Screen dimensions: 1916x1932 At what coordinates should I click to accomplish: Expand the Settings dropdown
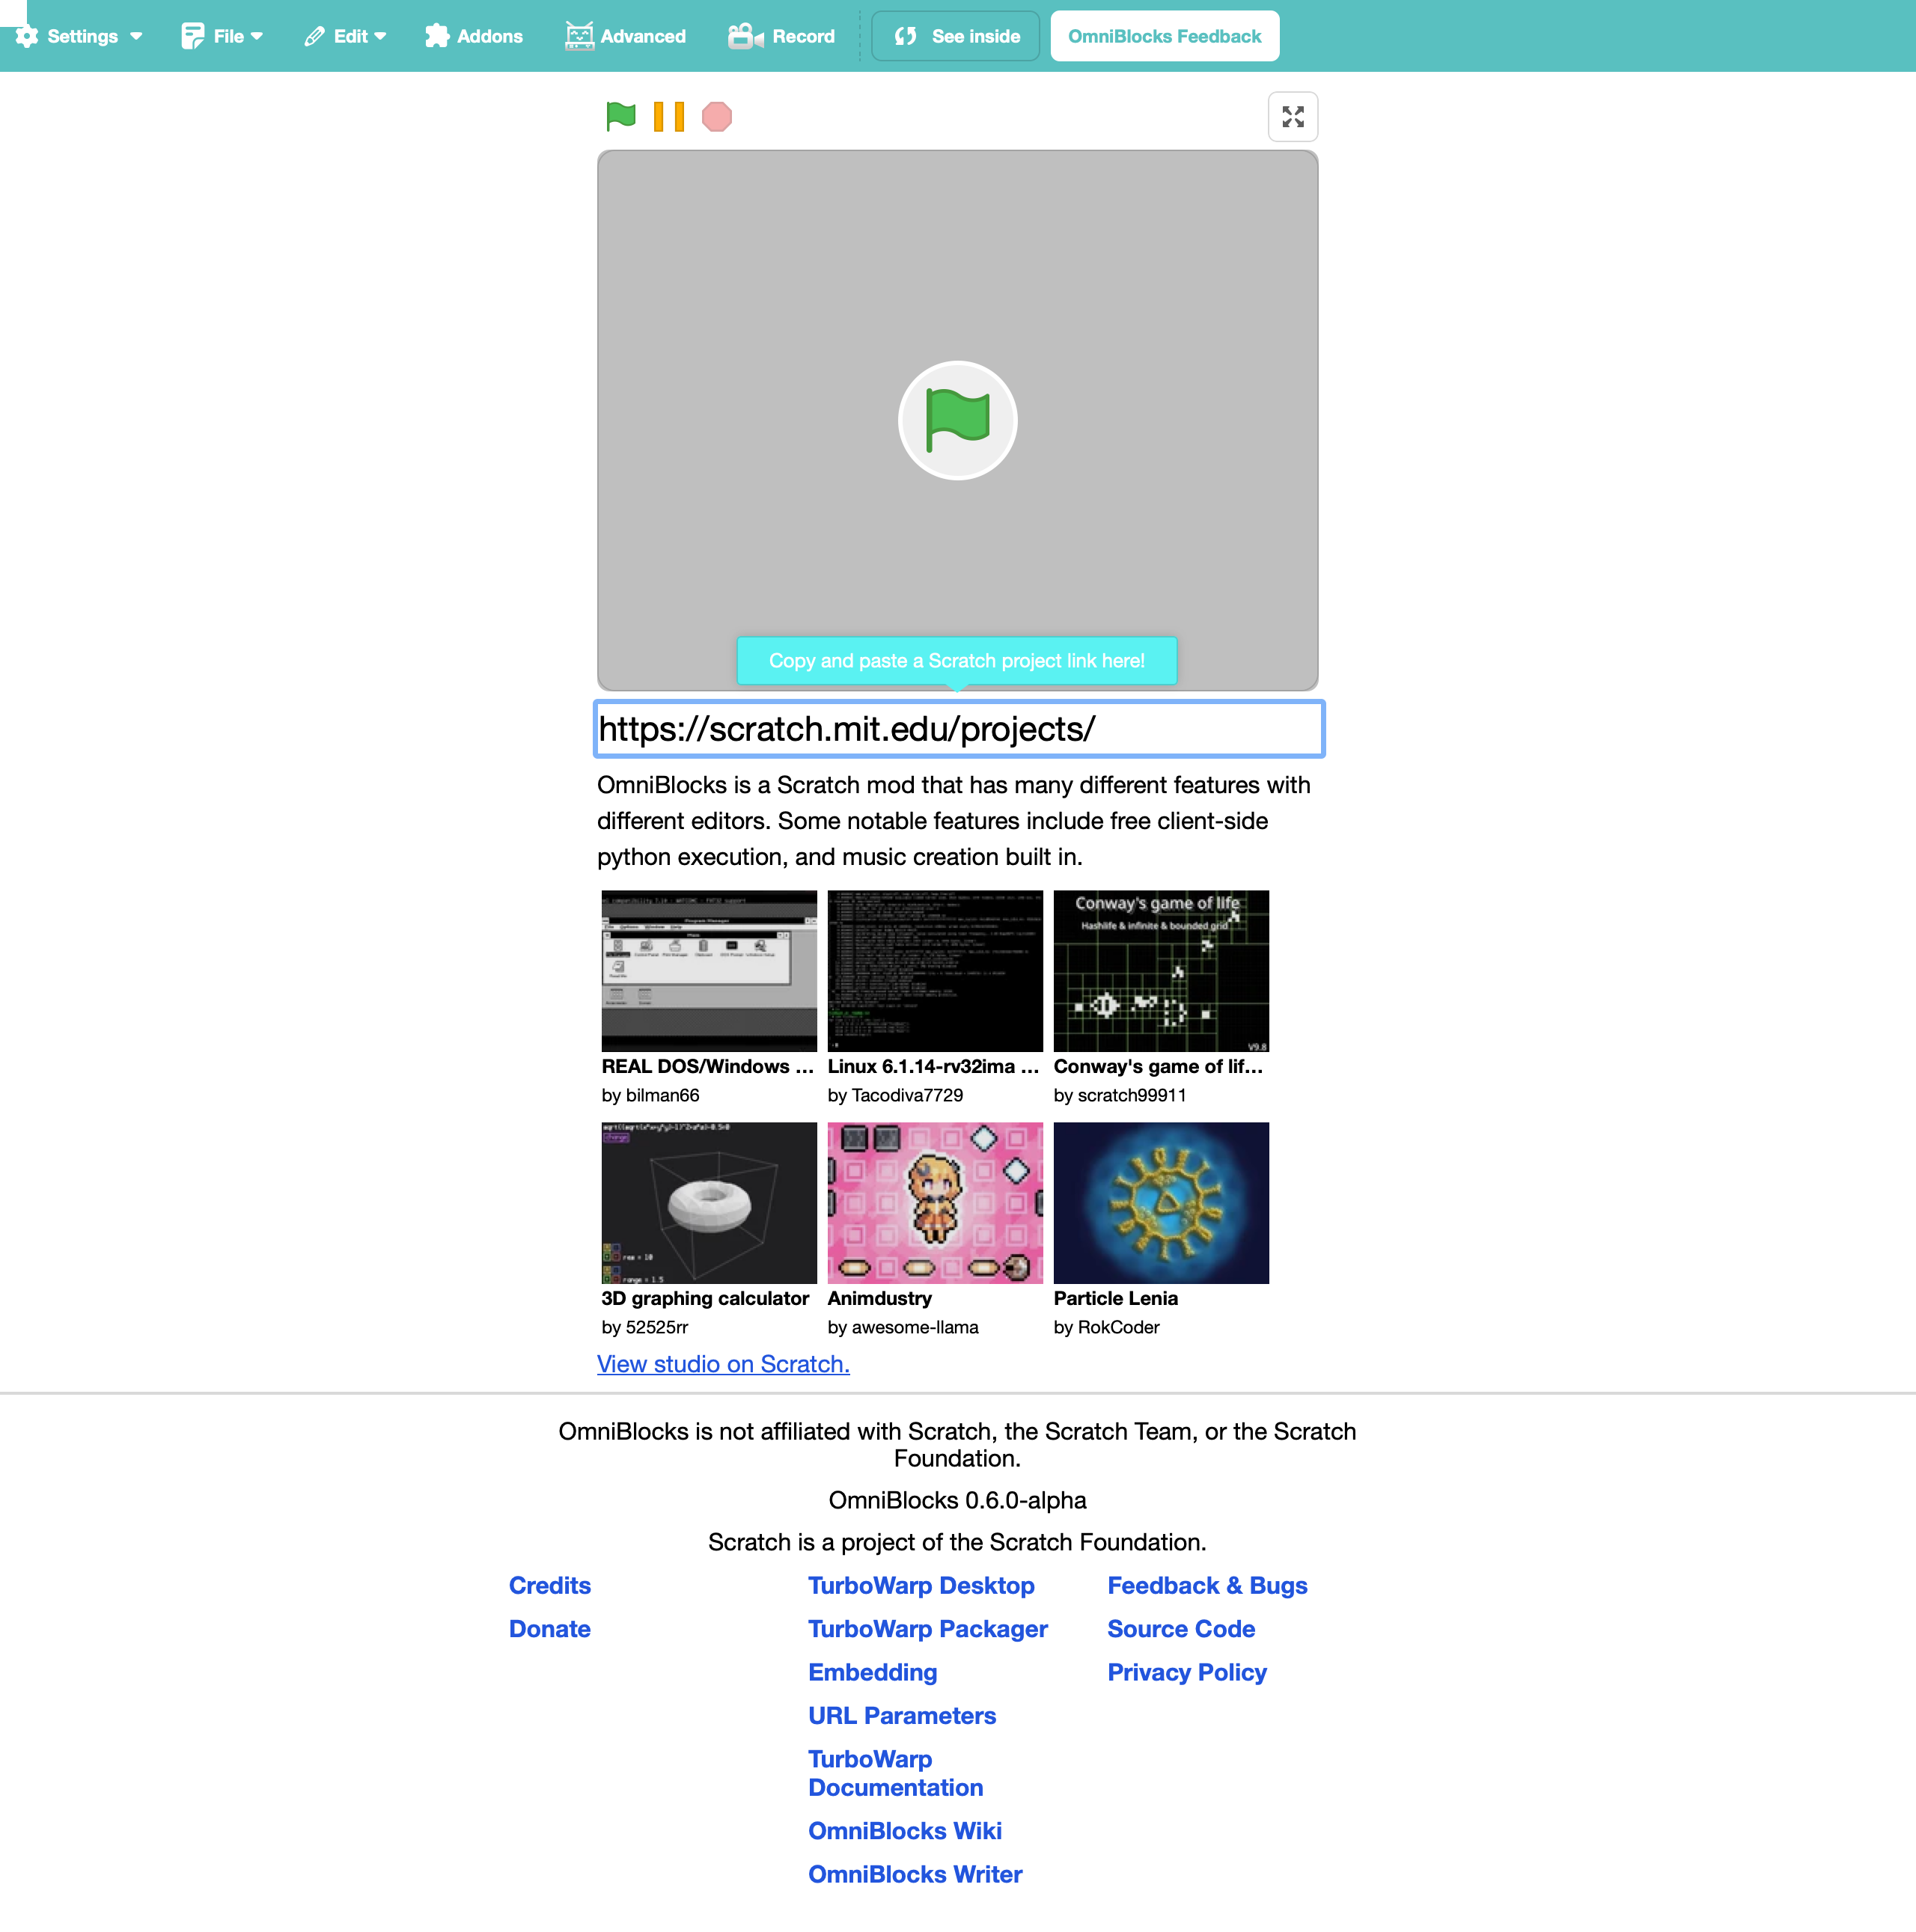tap(80, 36)
